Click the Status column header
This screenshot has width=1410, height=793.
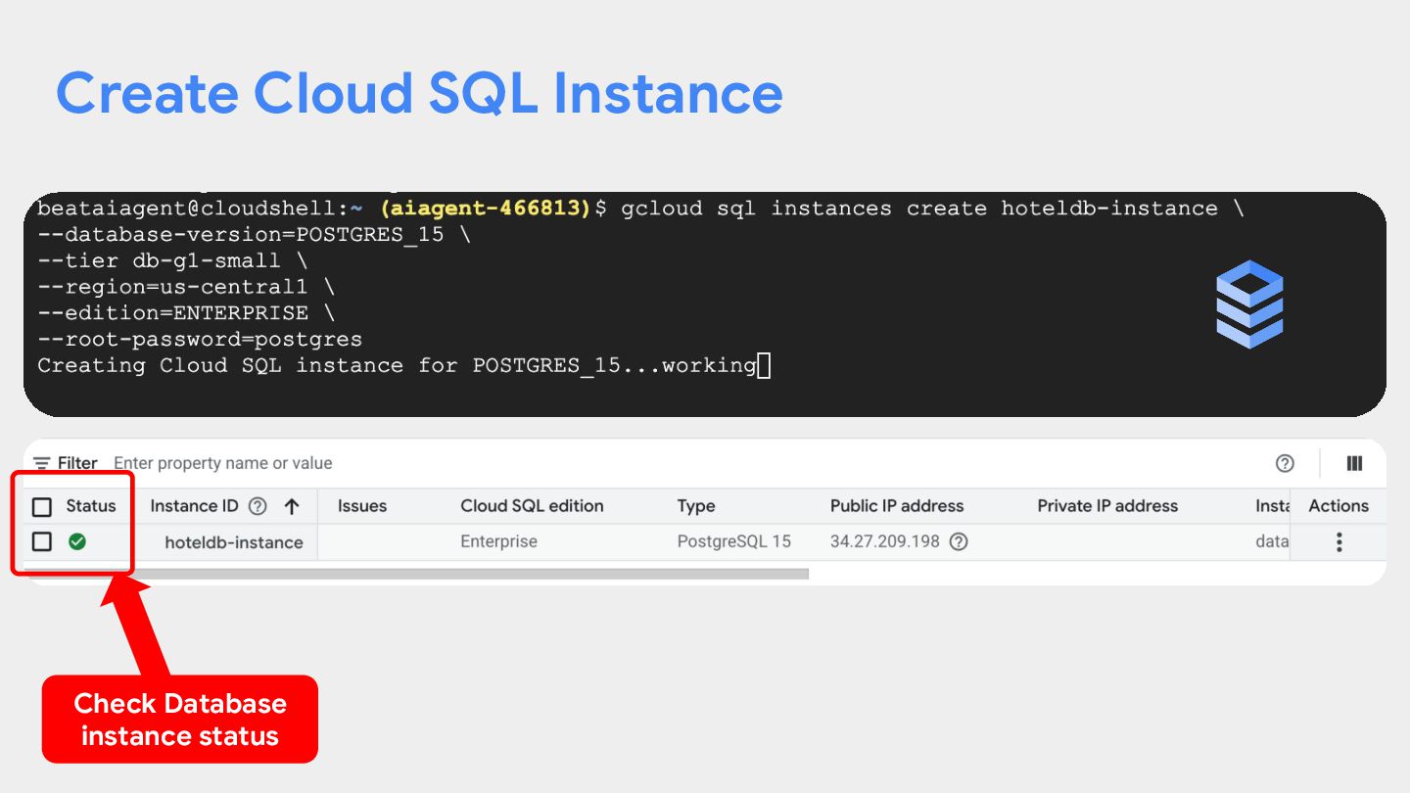tap(91, 506)
